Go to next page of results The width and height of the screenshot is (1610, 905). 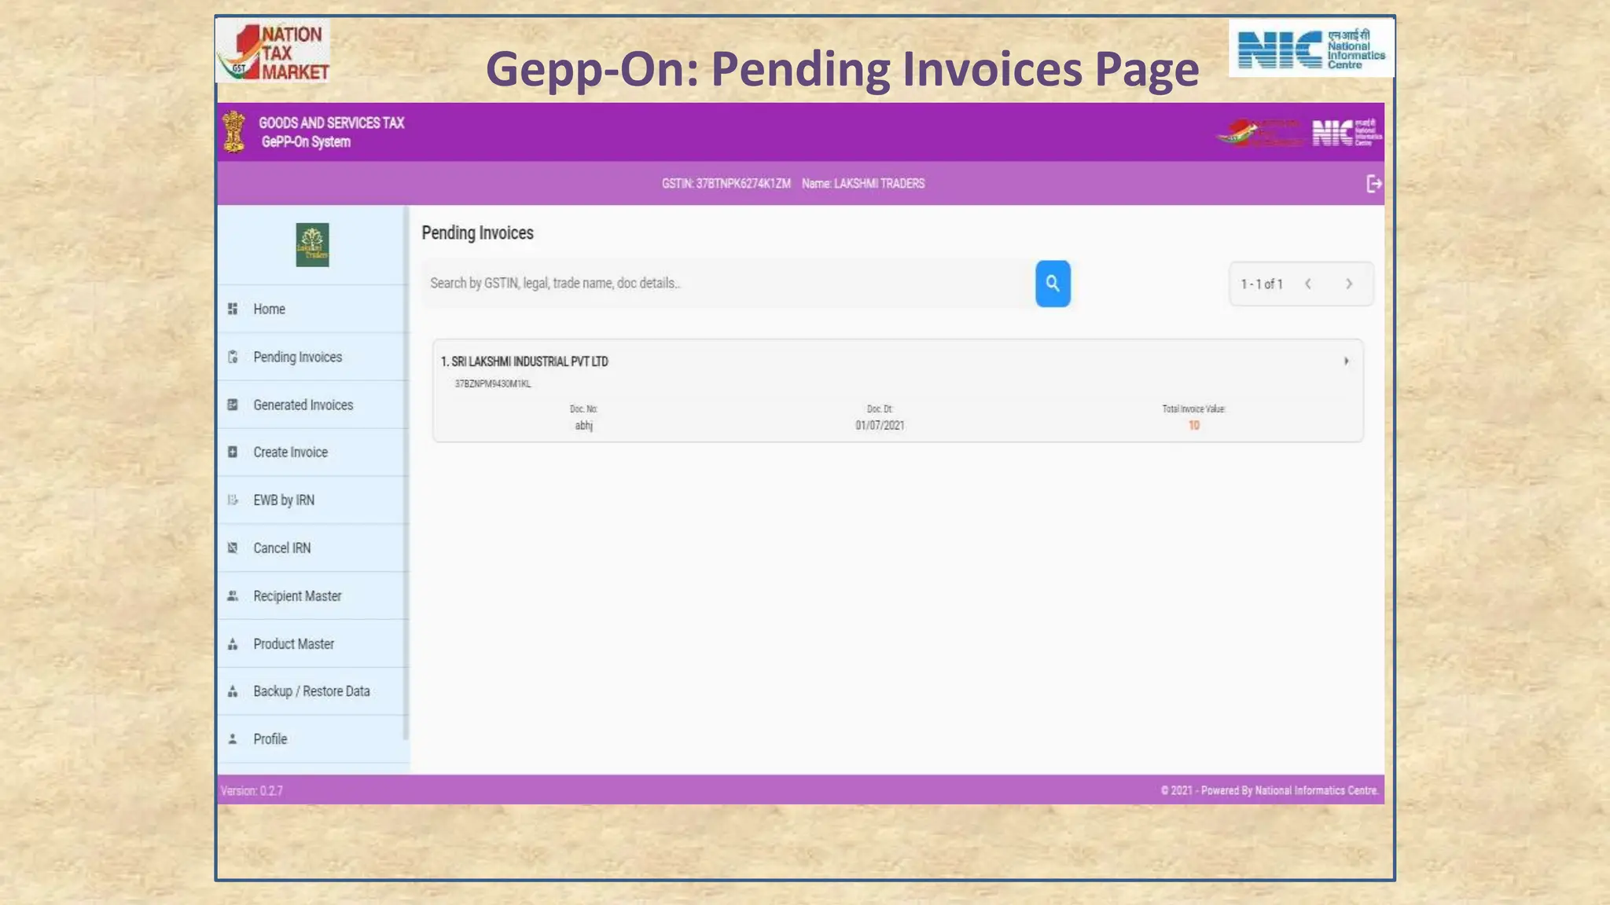pyautogui.click(x=1349, y=284)
